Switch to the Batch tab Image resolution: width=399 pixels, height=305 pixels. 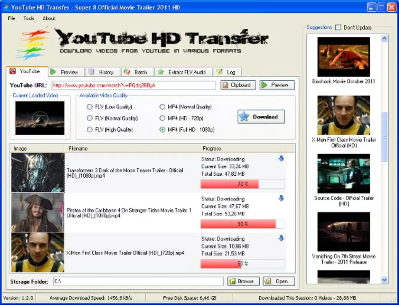coord(137,72)
